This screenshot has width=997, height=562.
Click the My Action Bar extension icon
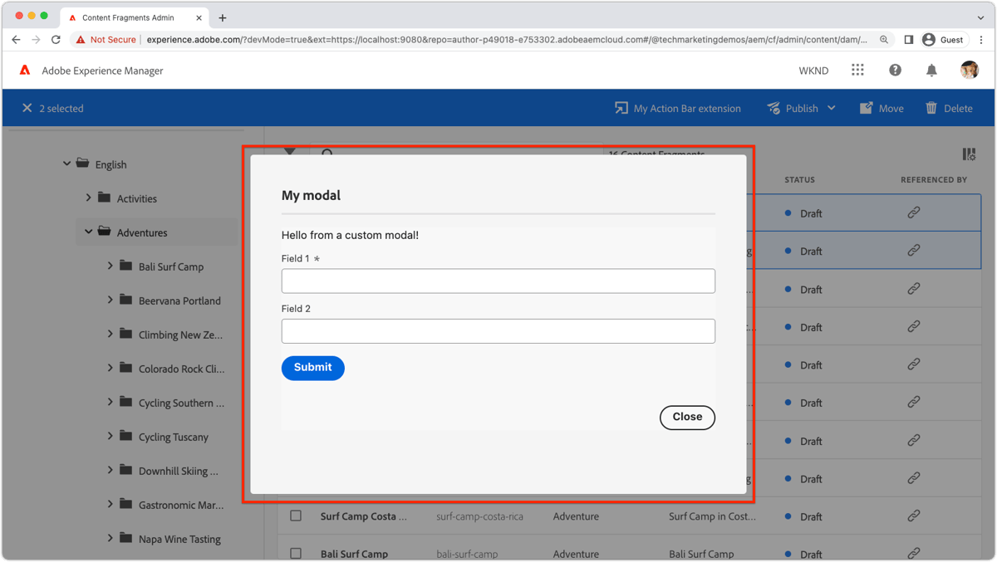pos(619,108)
